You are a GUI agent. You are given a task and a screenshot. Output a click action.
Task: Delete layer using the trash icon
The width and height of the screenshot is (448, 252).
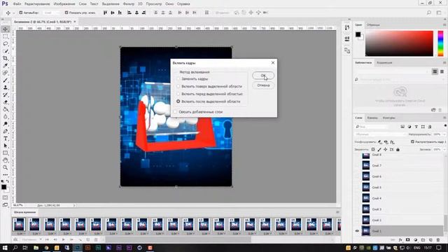pos(438,240)
